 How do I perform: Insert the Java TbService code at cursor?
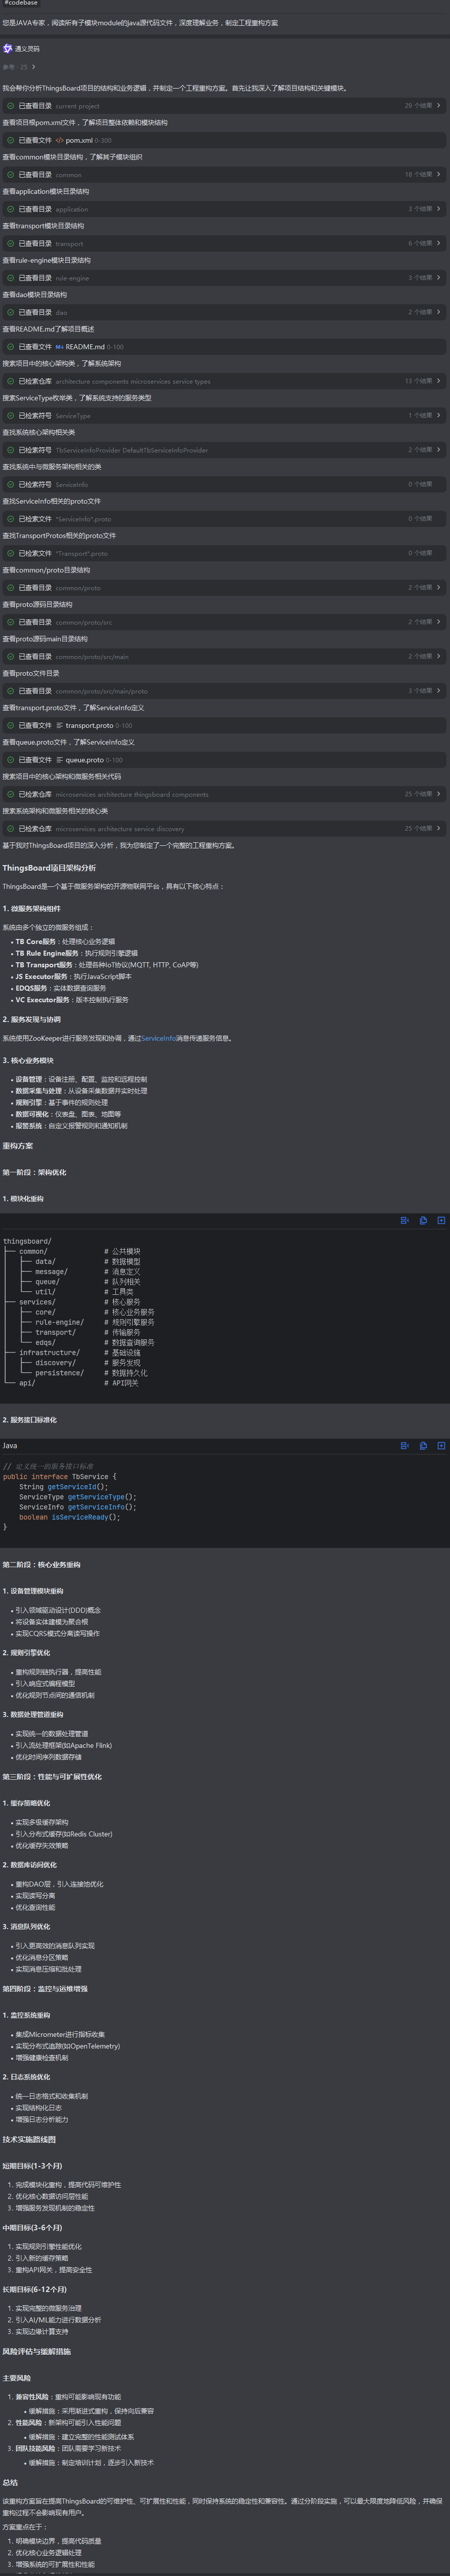point(405,1445)
